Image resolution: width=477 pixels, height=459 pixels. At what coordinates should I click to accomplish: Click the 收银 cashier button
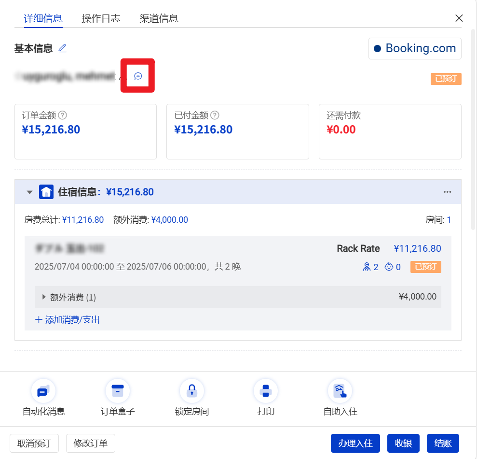[x=403, y=443]
